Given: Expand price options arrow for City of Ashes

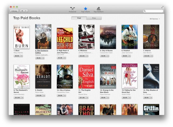Looking at the screenshot, I should click(x=65, y=95).
